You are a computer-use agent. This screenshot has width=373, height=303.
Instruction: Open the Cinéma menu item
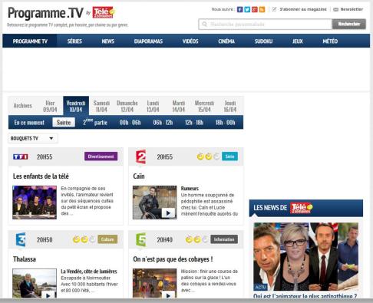coord(226,41)
